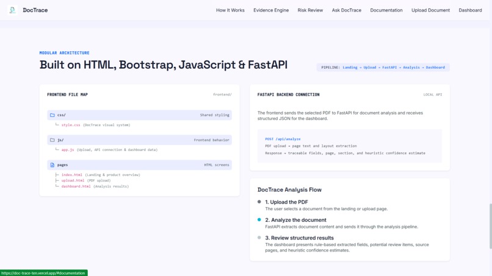Select the js/ folder row
The height and width of the screenshot is (276, 492).
[x=139, y=140]
